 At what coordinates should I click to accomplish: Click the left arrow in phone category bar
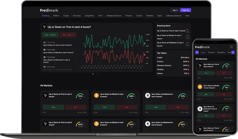point(197,52)
